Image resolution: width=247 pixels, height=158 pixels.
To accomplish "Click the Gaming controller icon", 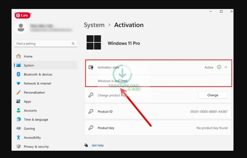I will tap(18, 128).
